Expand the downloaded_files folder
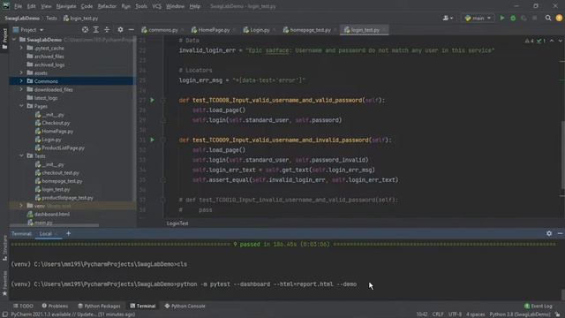Image resolution: width=565 pixels, height=318 pixels. click(21, 89)
